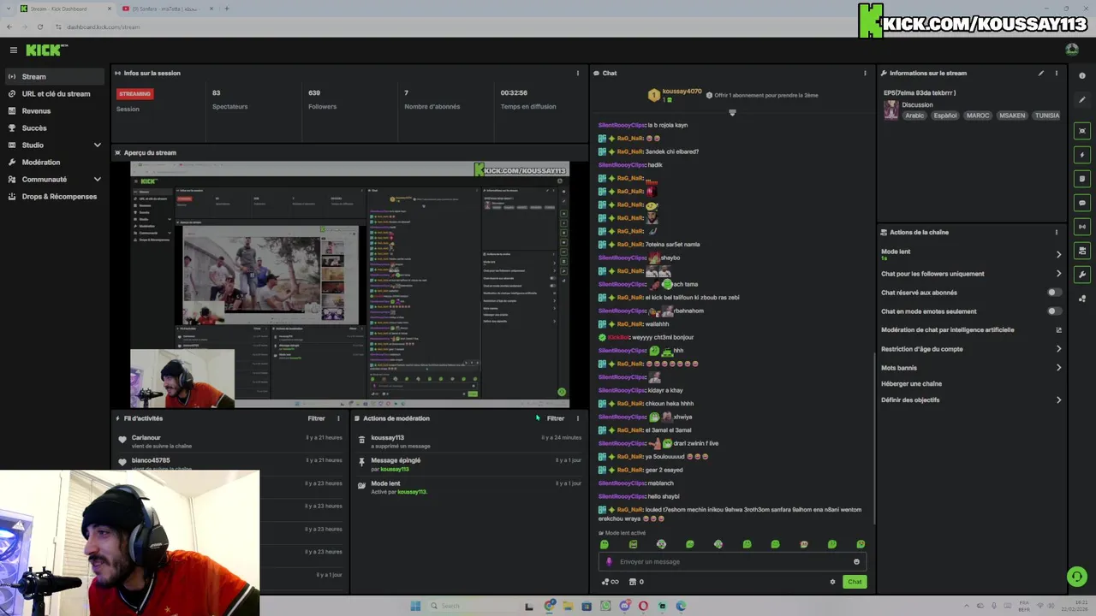This screenshot has height=616, width=1096.
Task: Open Filtrer in Actions de modération panel
Action: coord(556,418)
